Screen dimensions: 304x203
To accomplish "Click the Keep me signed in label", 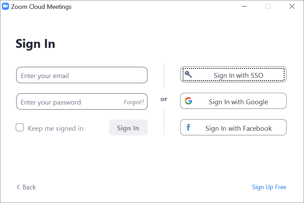I will click(x=55, y=128).
